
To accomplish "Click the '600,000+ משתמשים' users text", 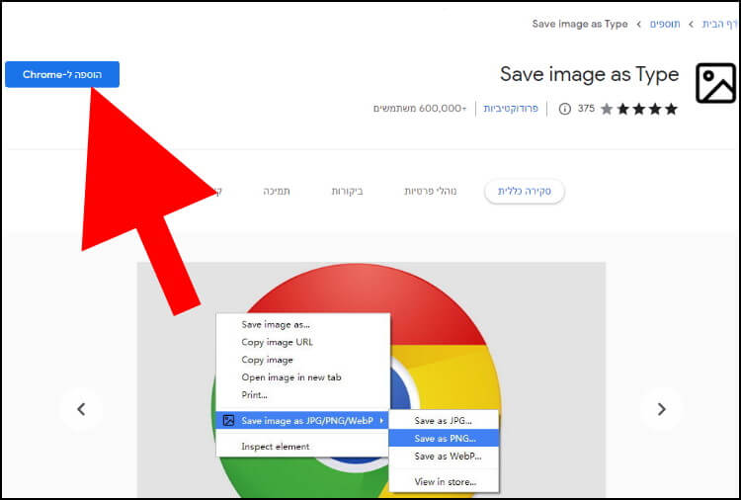I will click(x=420, y=109).
